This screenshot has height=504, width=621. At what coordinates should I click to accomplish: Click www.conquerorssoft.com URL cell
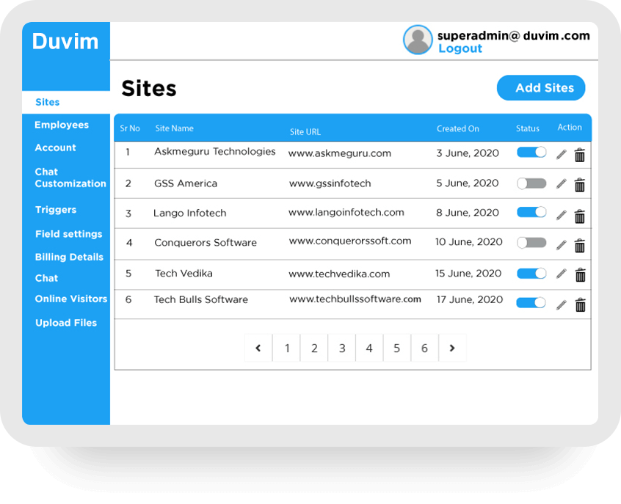click(x=350, y=241)
